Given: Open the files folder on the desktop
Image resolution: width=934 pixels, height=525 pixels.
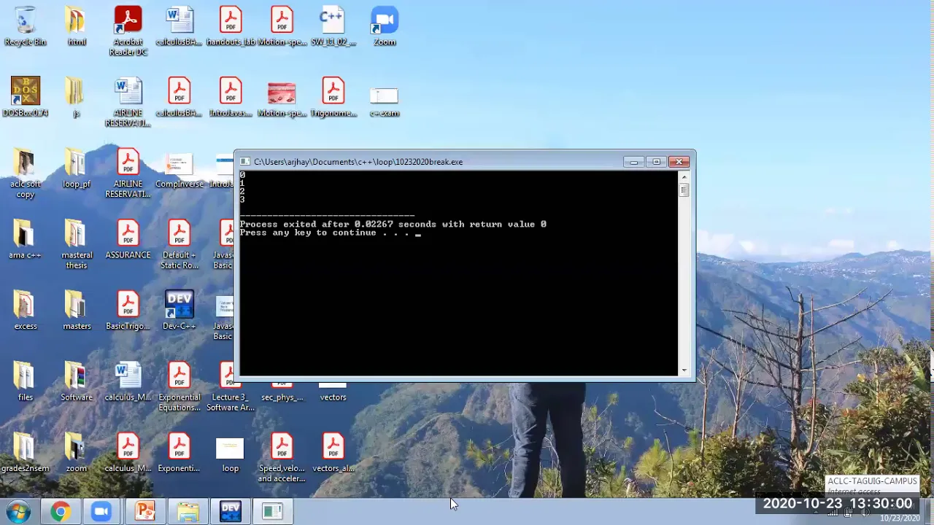Looking at the screenshot, I should click(26, 381).
